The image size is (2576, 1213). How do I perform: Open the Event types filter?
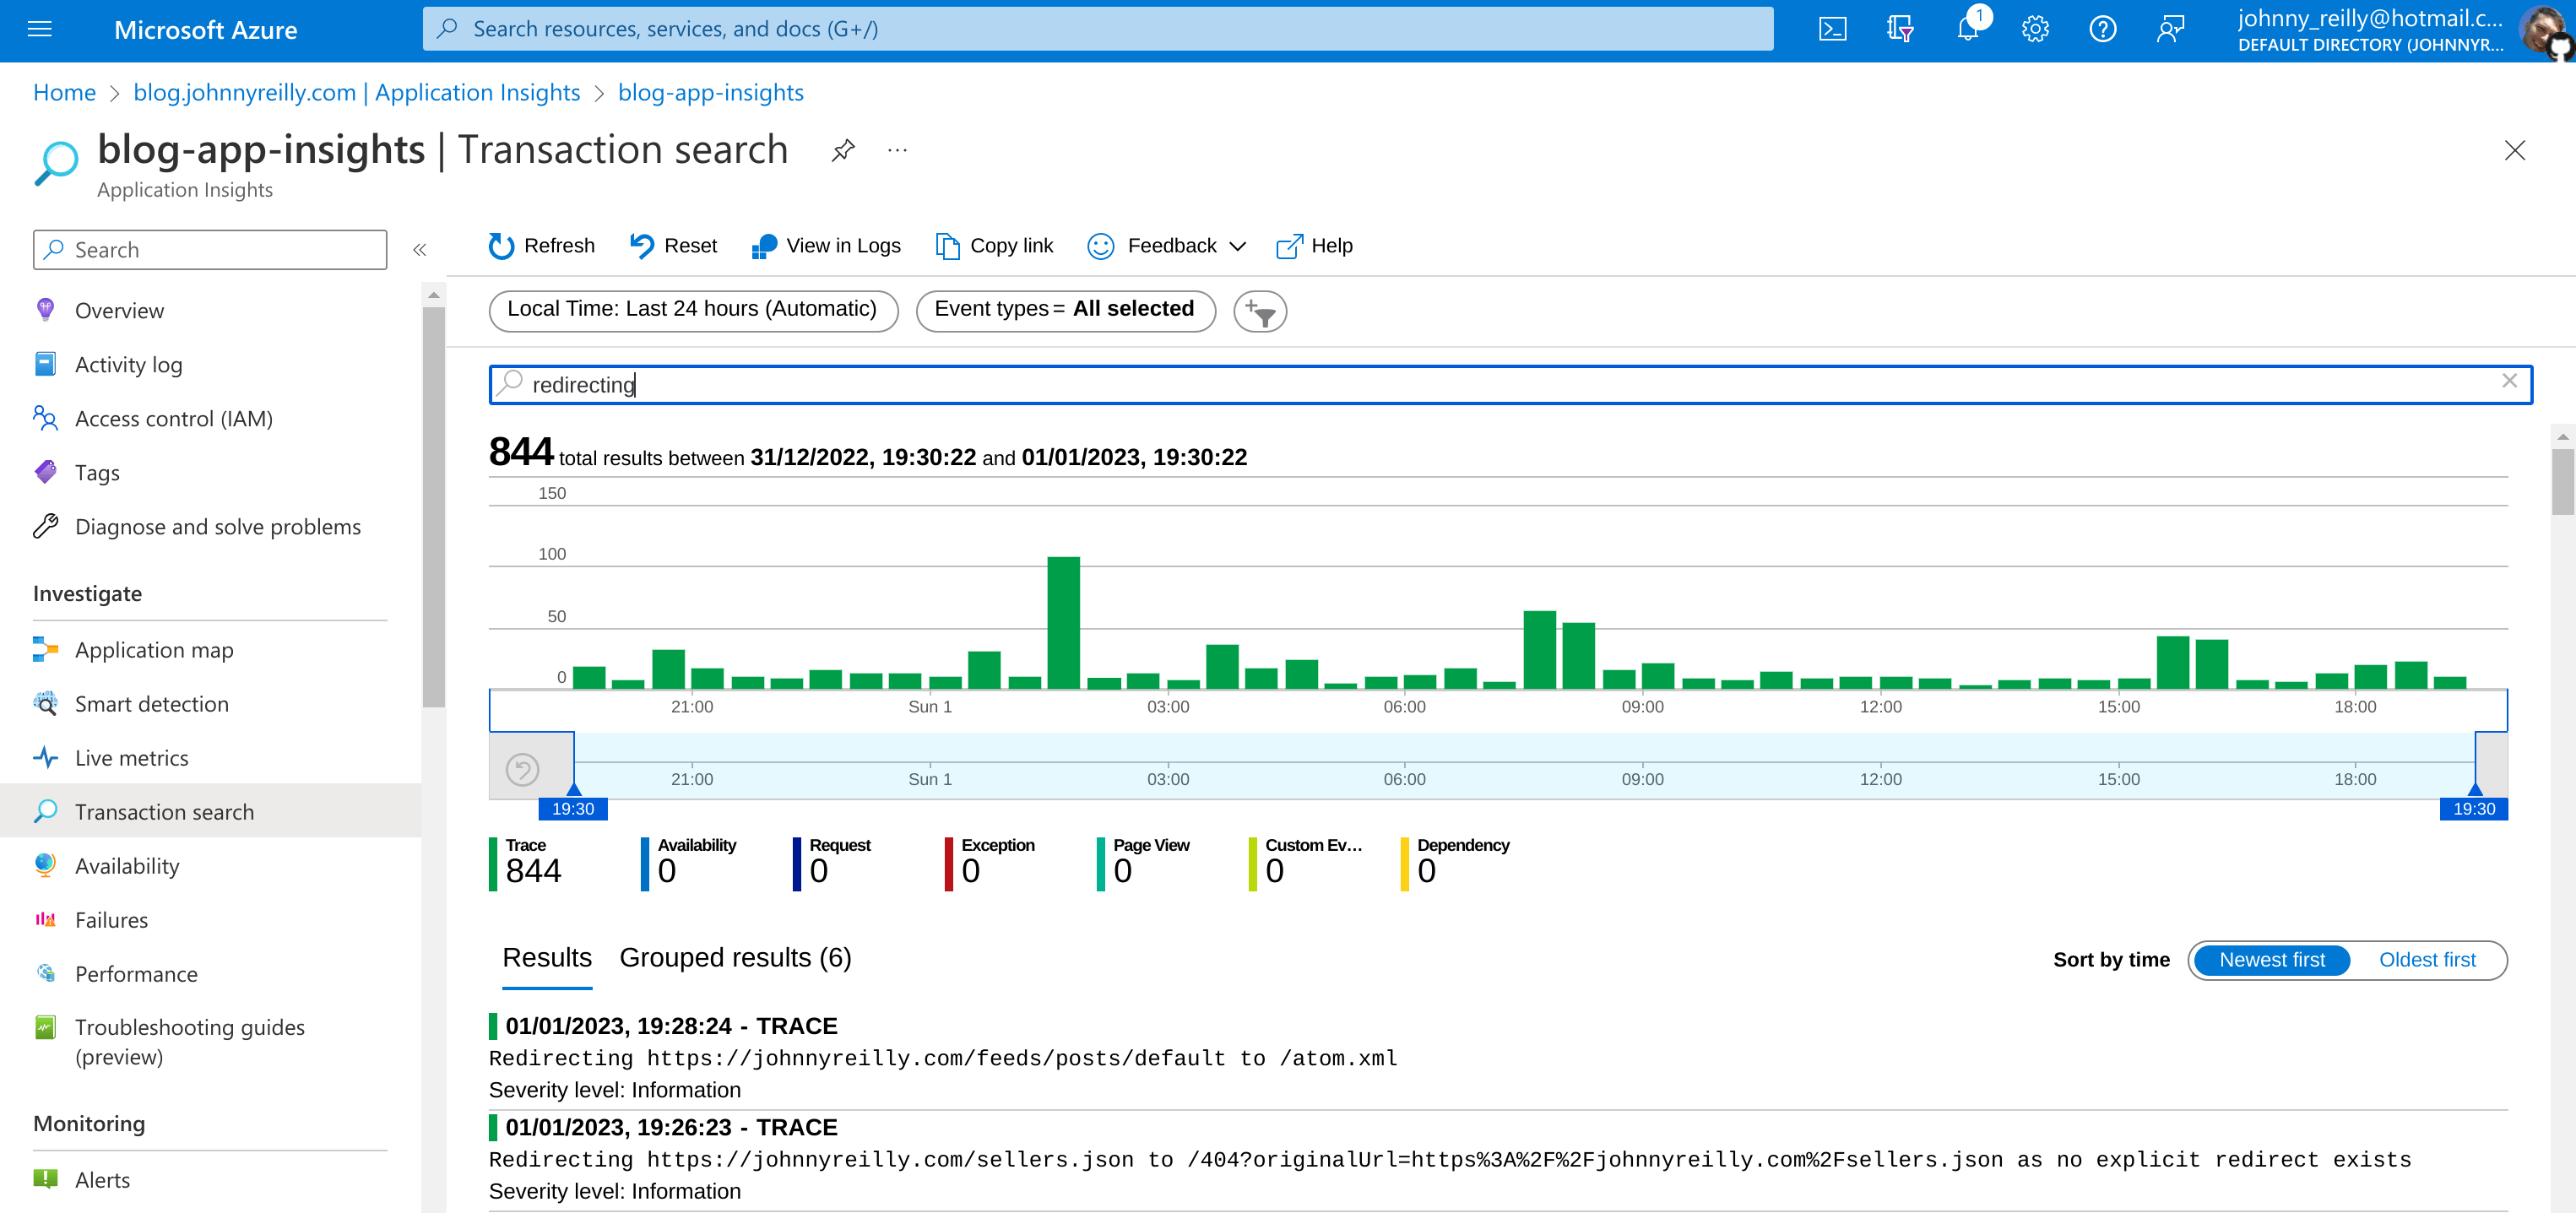point(1064,309)
